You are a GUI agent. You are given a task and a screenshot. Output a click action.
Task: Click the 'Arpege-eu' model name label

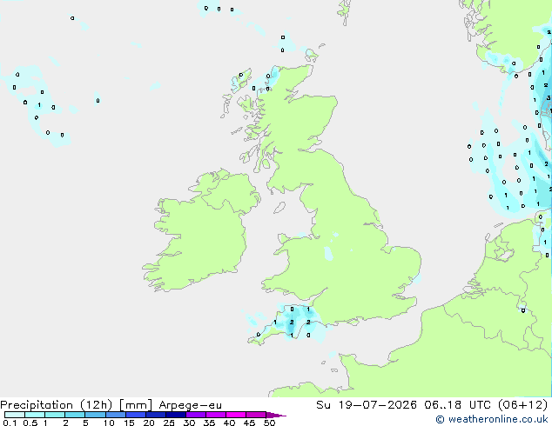(190, 405)
